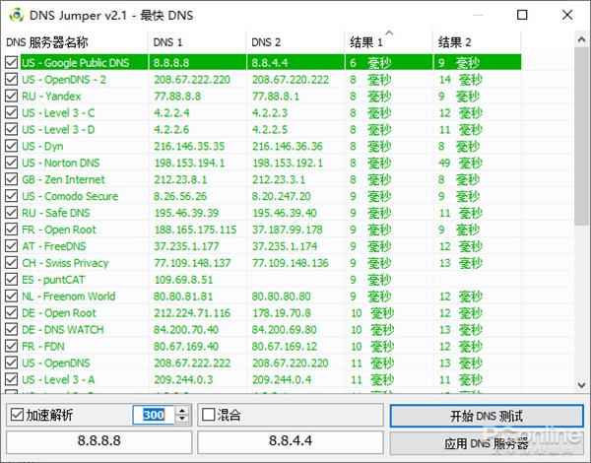The height and width of the screenshot is (463, 591).
Task: Toggle the ES - puntCAT checkbox
Action: pyautogui.click(x=11, y=280)
